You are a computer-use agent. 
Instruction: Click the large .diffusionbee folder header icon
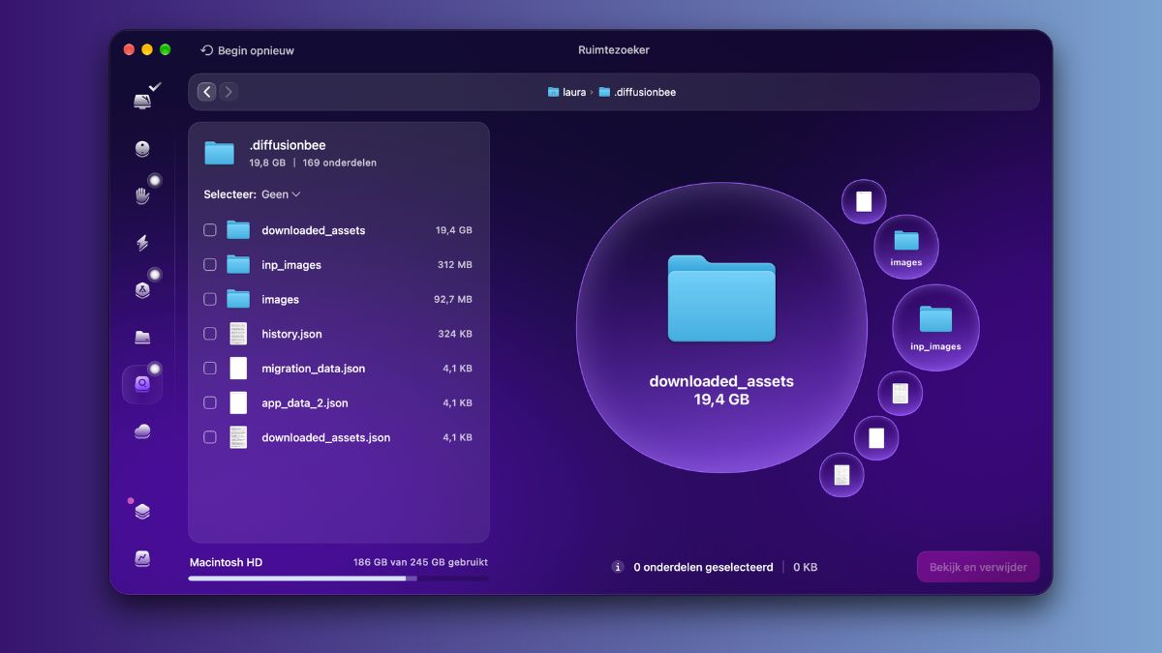click(220, 153)
